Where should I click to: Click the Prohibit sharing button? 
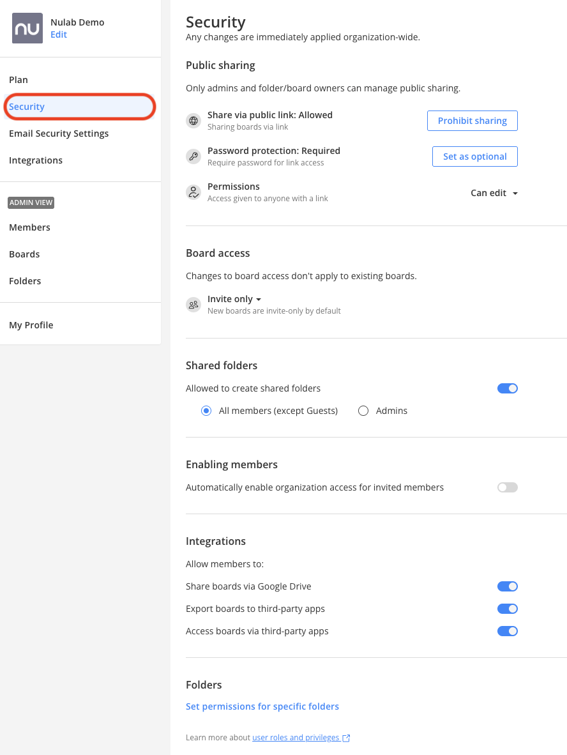(x=472, y=121)
